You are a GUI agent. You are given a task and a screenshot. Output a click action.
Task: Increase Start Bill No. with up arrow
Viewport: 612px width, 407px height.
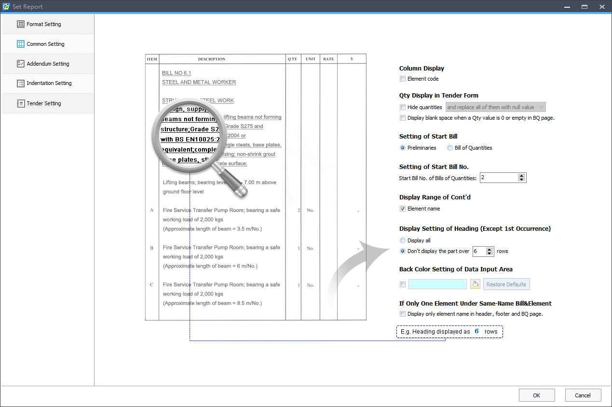(521, 175)
